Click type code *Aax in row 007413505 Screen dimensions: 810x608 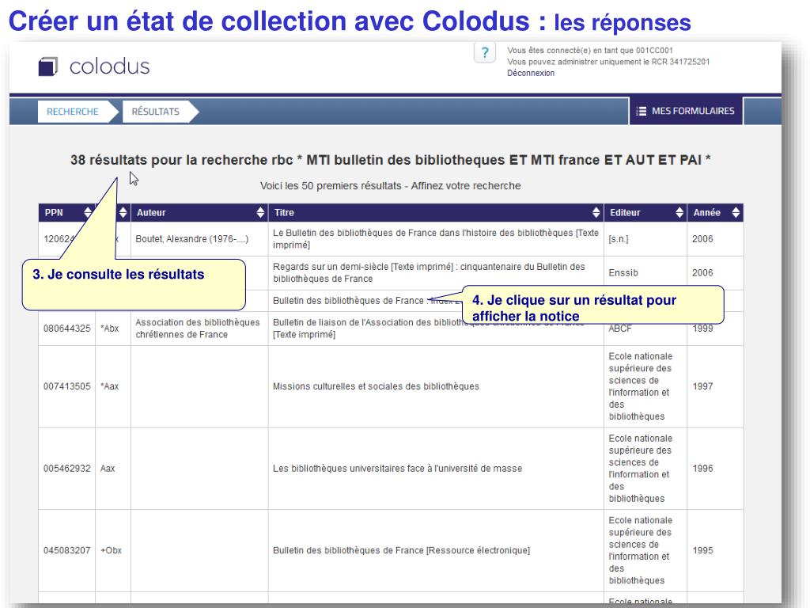109,386
